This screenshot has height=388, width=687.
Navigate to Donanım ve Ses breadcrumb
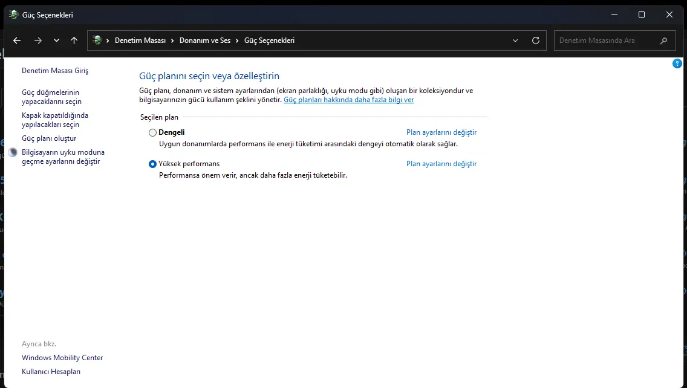[204, 40]
